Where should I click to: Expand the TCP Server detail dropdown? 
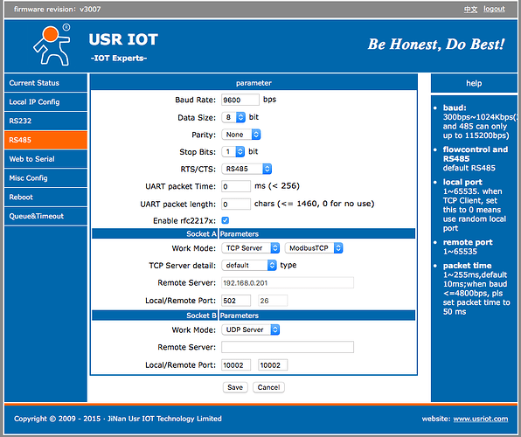tap(249, 265)
